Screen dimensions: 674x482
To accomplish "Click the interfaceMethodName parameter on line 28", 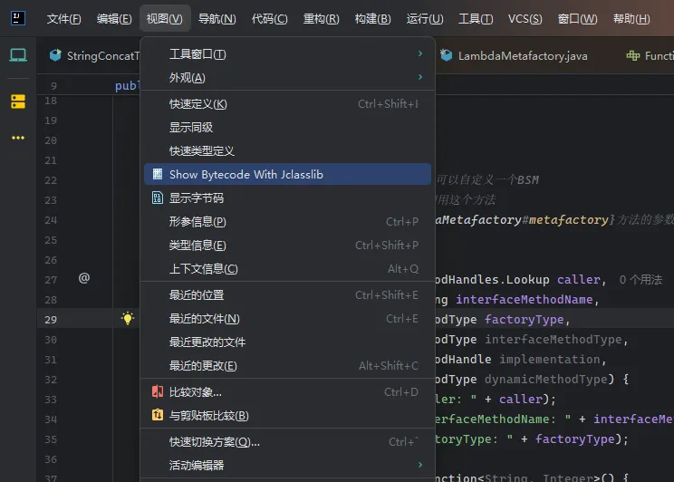I will pyautogui.click(x=524, y=299).
